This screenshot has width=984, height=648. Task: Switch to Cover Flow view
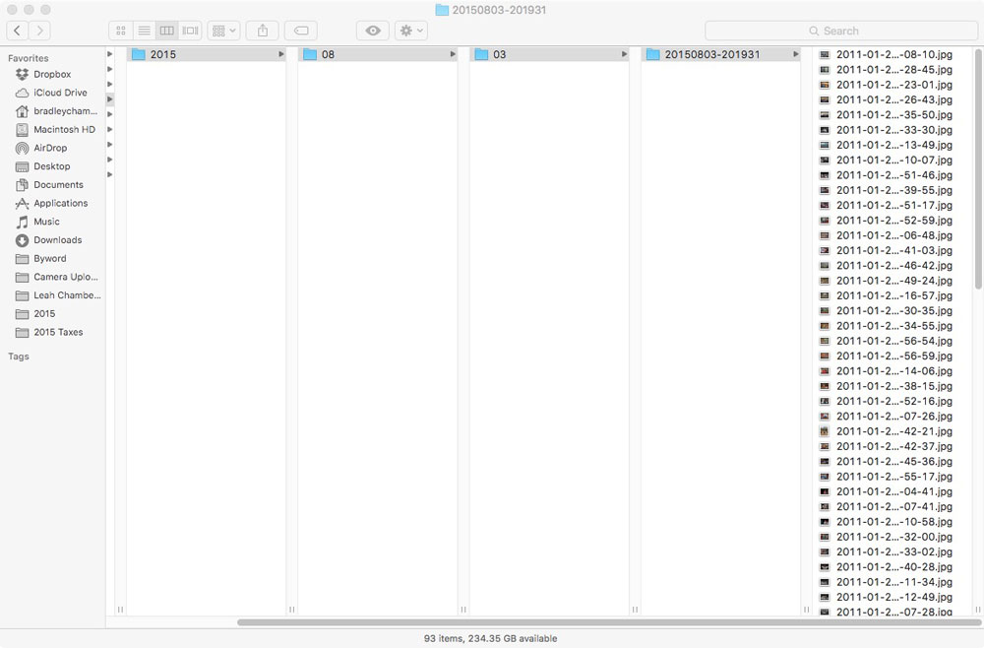pos(190,31)
